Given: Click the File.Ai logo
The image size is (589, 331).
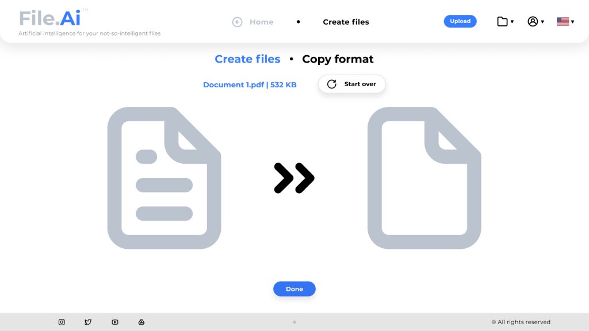Looking at the screenshot, I should coord(50,18).
